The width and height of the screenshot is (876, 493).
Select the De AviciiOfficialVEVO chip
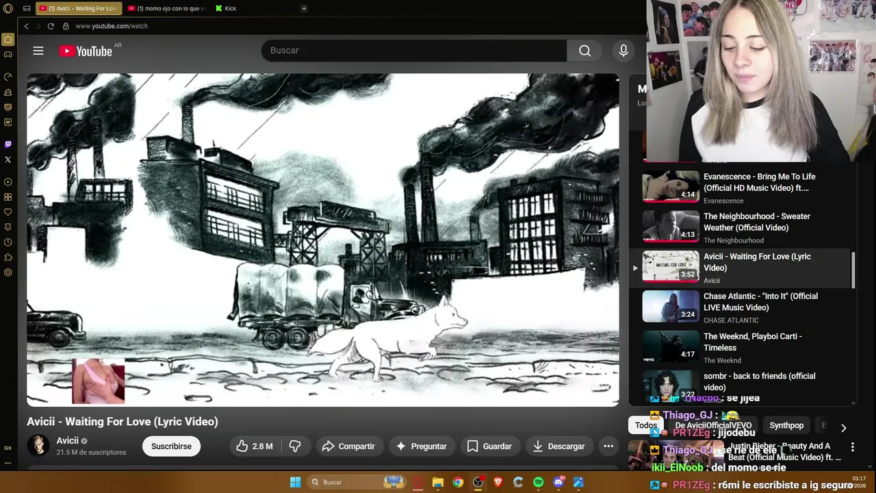(x=712, y=425)
